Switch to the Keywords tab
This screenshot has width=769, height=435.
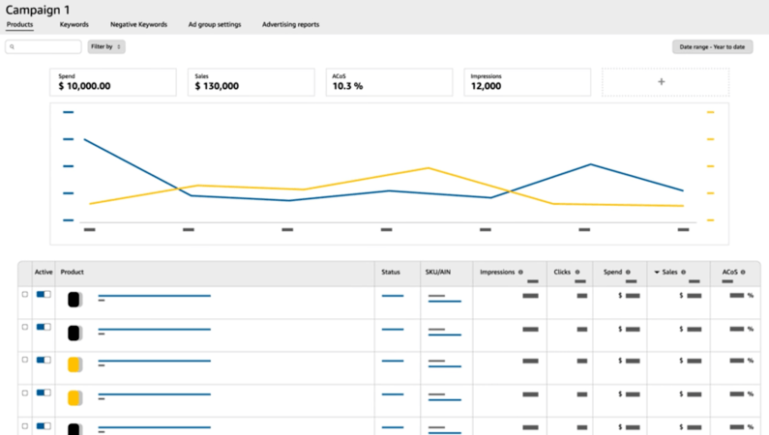tap(74, 24)
